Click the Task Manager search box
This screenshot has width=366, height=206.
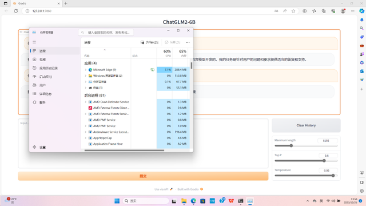point(106,33)
